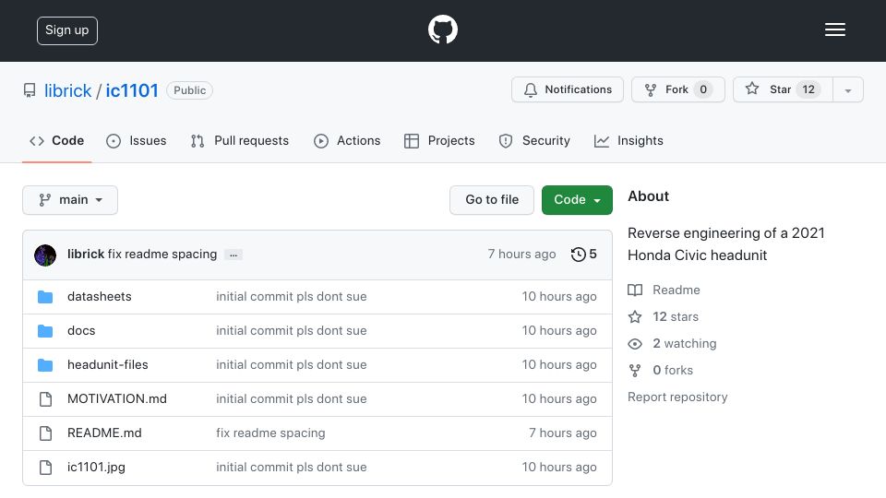886x498 pixels.
Task: Click the book icon beside Readme
Action: 635,290
